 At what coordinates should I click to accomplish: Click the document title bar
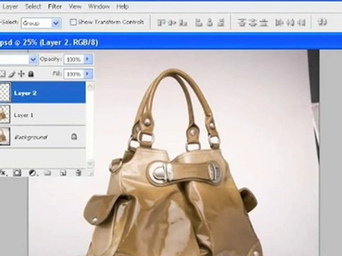(x=171, y=42)
